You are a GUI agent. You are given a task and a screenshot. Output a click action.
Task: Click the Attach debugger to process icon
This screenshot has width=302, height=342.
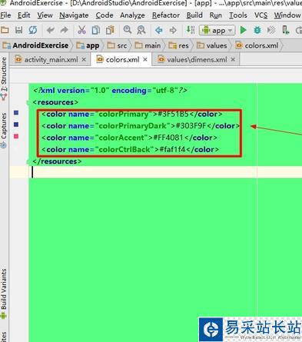[285, 30]
